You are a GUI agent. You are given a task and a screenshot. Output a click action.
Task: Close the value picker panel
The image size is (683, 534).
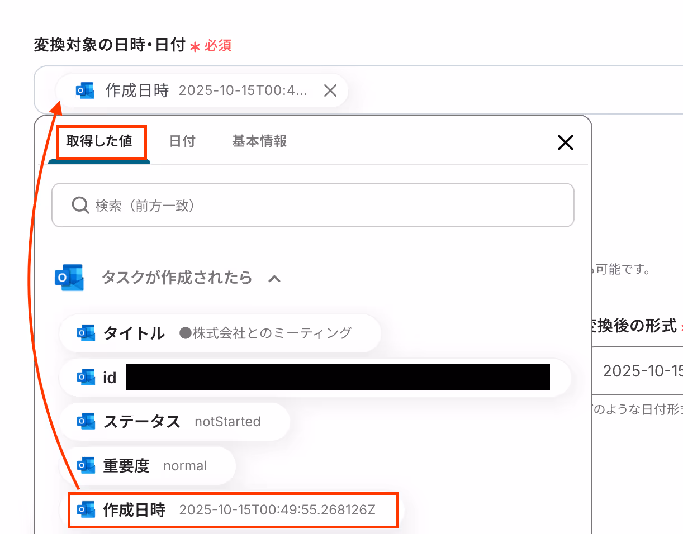point(566,143)
